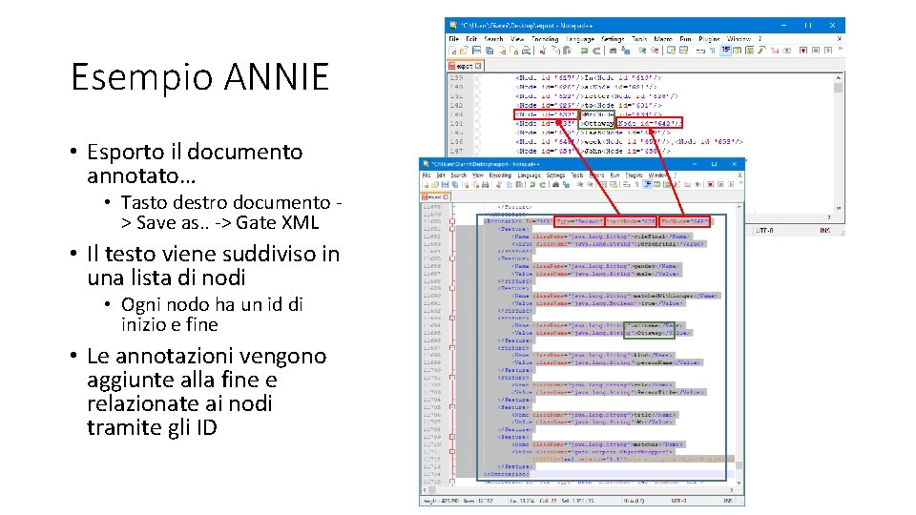The width and height of the screenshot is (916, 515).
Task: Click Start Recording macro icon in back window
Action: point(803,51)
